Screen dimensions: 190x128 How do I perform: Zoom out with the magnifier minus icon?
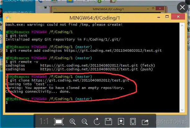(x=84, y=121)
